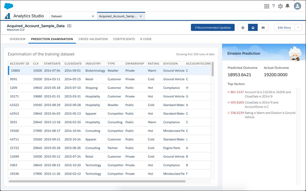
Task: Open the Cross Validation tab
Action: [93, 39]
